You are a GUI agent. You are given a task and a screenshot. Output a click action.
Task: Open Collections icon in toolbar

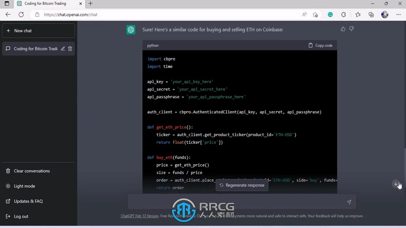371,15
